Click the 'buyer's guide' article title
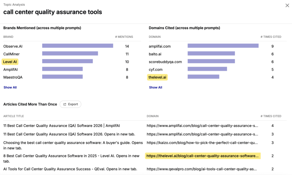Viewport: 292px width, 175px height. point(73,145)
